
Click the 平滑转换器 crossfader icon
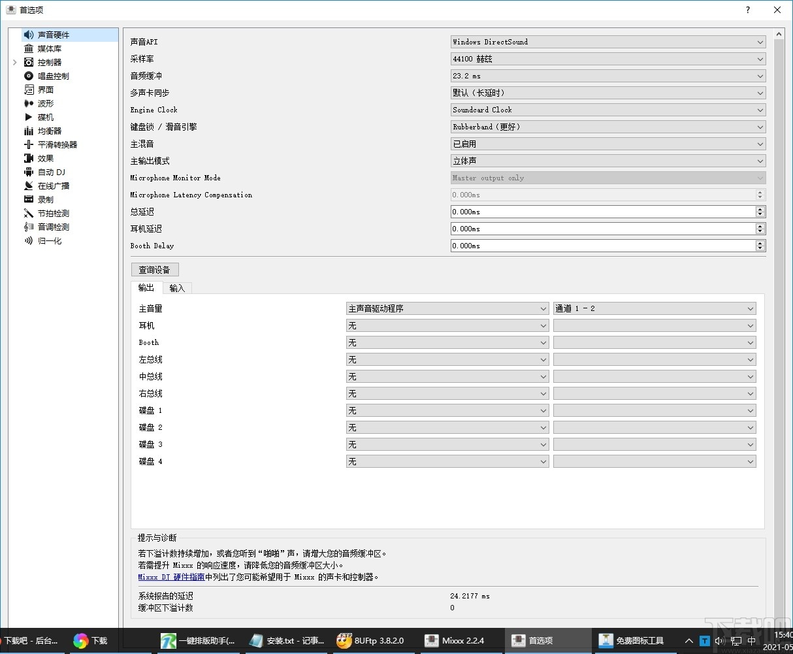pyautogui.click(x=29, y=144)
